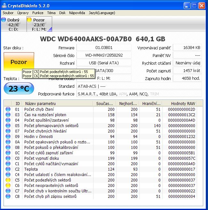Click the Standard field ATA8-ACS
This screenshot has width=208, height=210.
tap(139, 86)
